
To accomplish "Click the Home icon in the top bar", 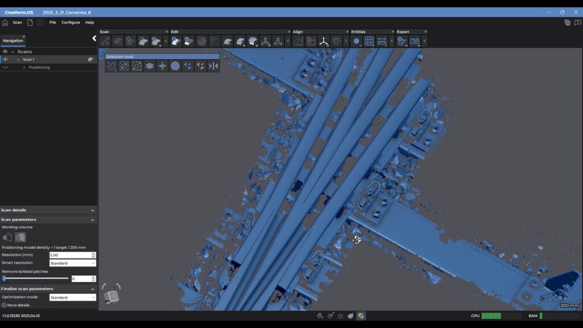I will 5,23.
